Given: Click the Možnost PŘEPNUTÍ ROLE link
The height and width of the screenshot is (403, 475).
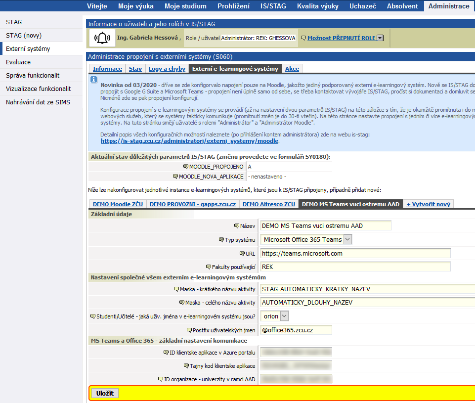Looking at the screenshot, I should [x=342, y=38].
